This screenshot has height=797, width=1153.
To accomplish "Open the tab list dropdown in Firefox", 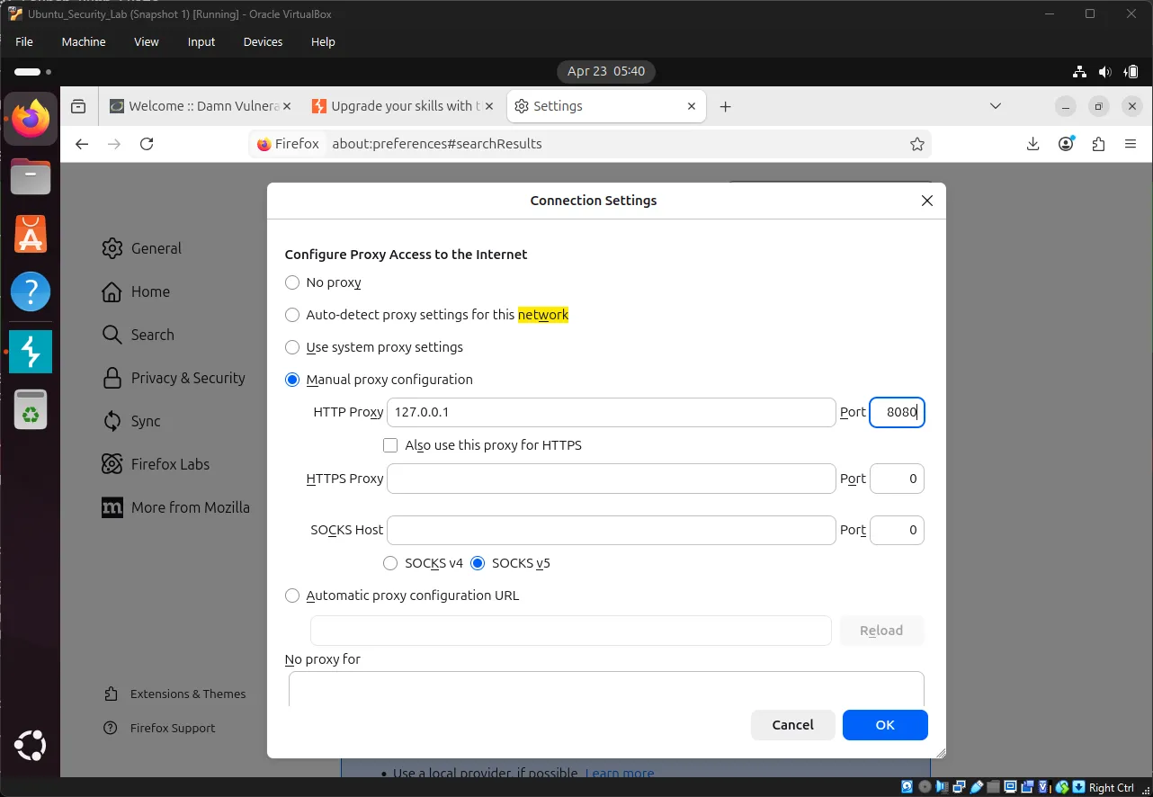I will pos(996,105).
